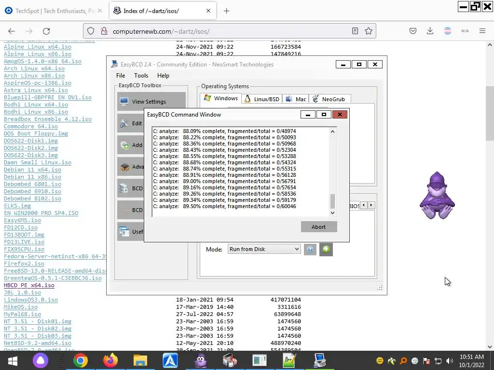
Task: Bookmark this page with the star icon
Action: (368, 31)
